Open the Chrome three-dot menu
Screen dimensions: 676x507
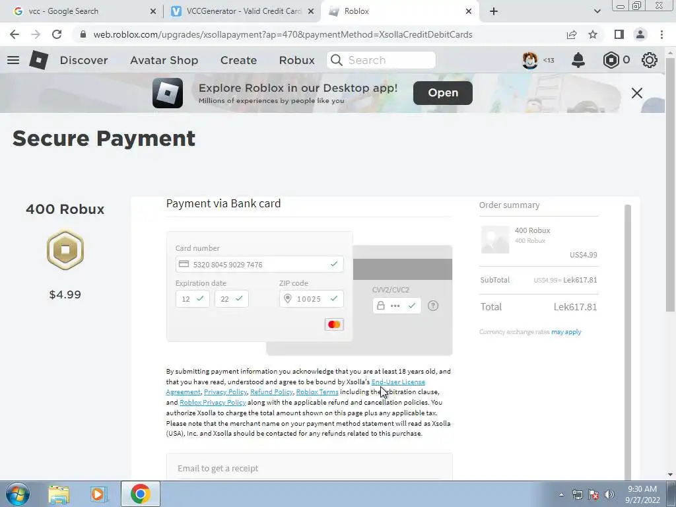(661, 34)
